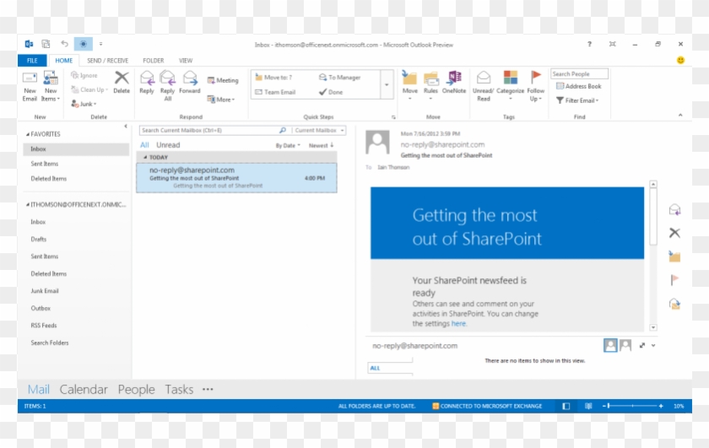Open the Address Book
The height and width of the screenshot is (448, 709).
(x=579, y=86)
